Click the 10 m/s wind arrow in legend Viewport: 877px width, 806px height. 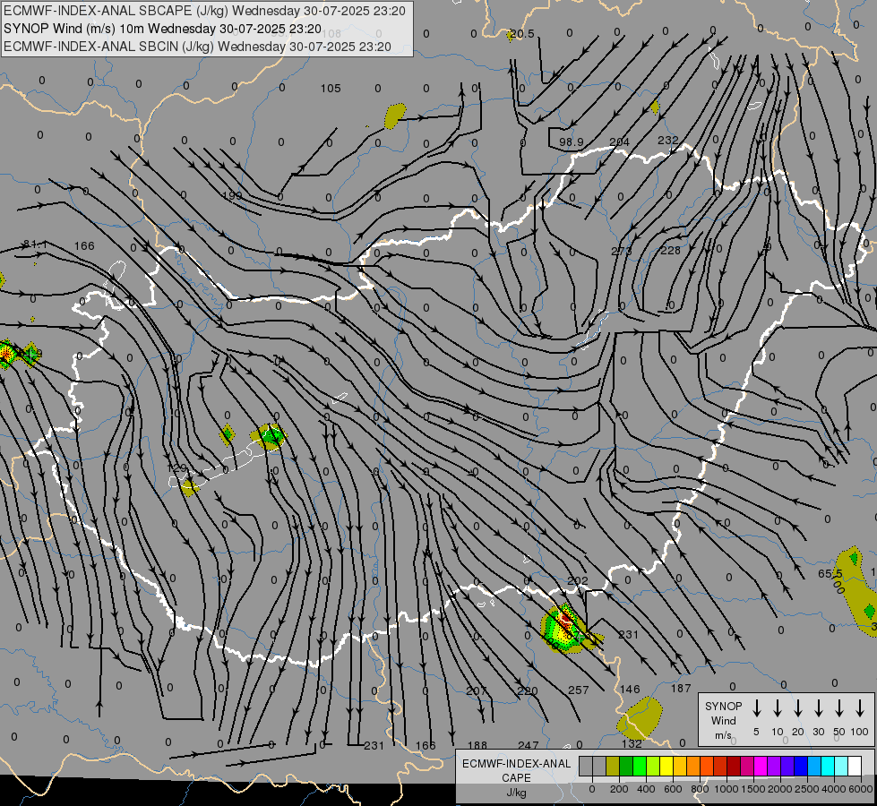click(778, 707)
